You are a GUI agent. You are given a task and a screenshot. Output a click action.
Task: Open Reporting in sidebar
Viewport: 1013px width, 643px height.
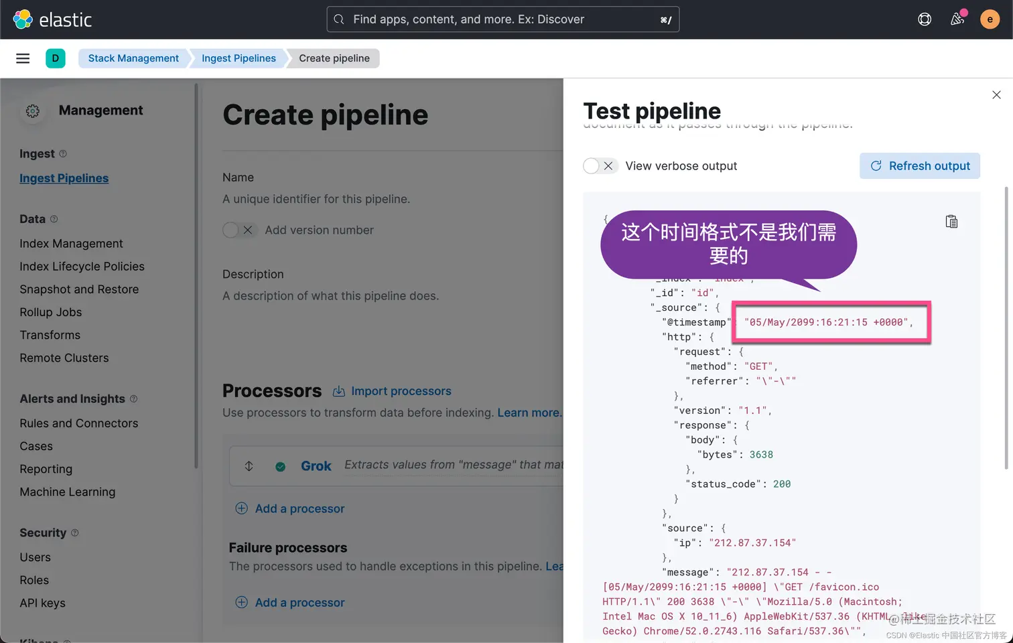(x=46, y=469)
